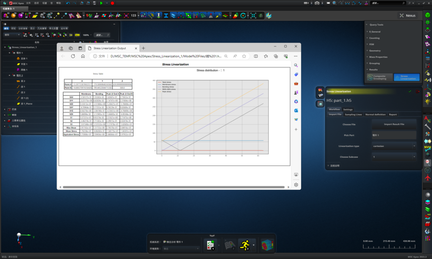Image resolution: width=432 pixels, height=259 pixels.
Task: Open the Settings tab
Action: pyautogui.click(x=348, y=109)
